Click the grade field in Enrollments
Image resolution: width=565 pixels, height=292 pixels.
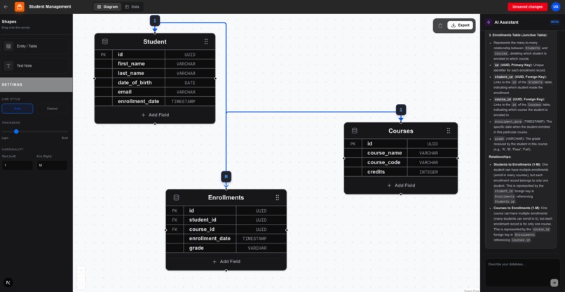coord(196,248)
